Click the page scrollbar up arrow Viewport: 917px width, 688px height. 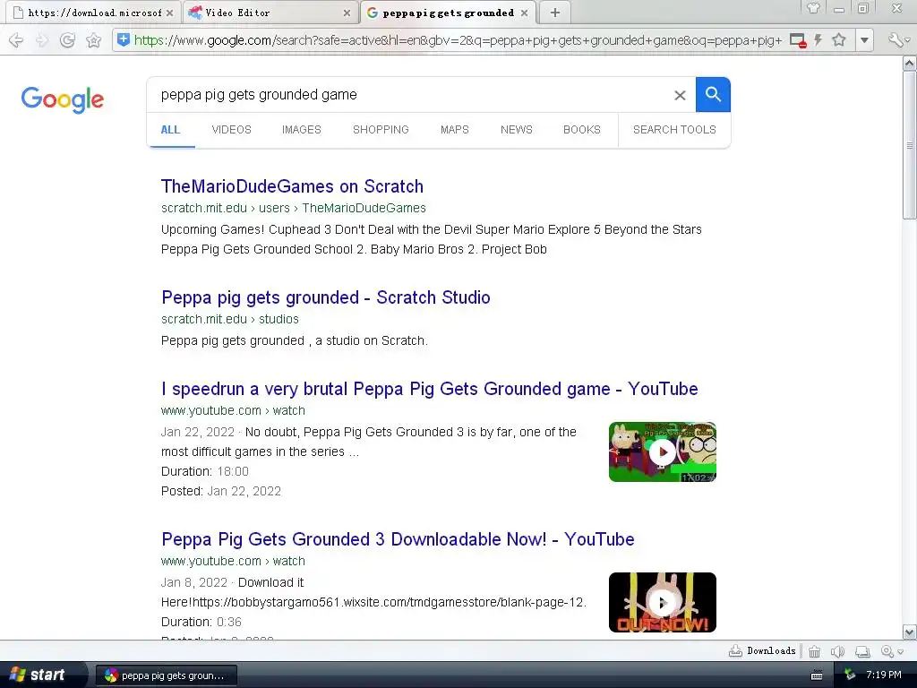910,63
